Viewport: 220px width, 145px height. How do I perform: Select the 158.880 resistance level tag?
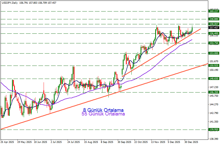pos(214,19)
